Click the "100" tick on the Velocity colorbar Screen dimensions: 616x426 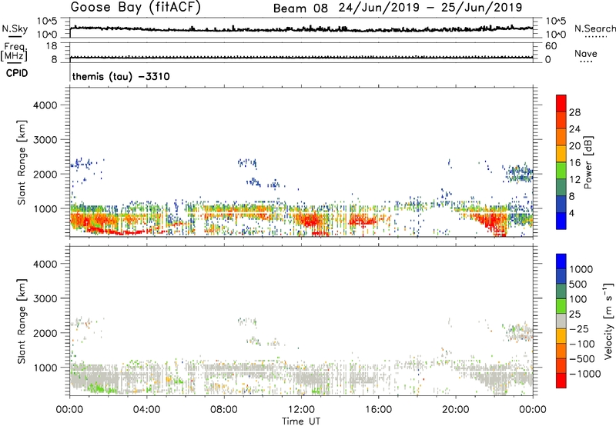tap(578, 299)
